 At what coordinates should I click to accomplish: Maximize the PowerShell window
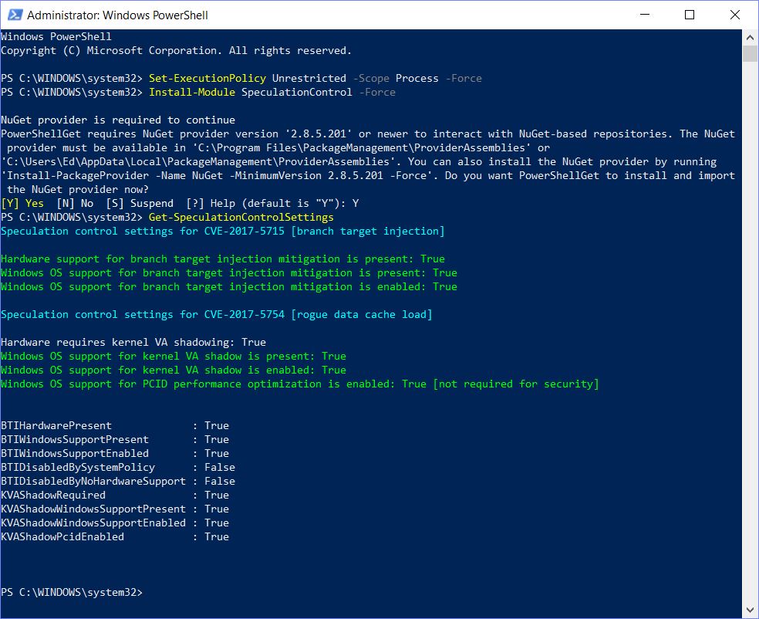pos(690,15)
